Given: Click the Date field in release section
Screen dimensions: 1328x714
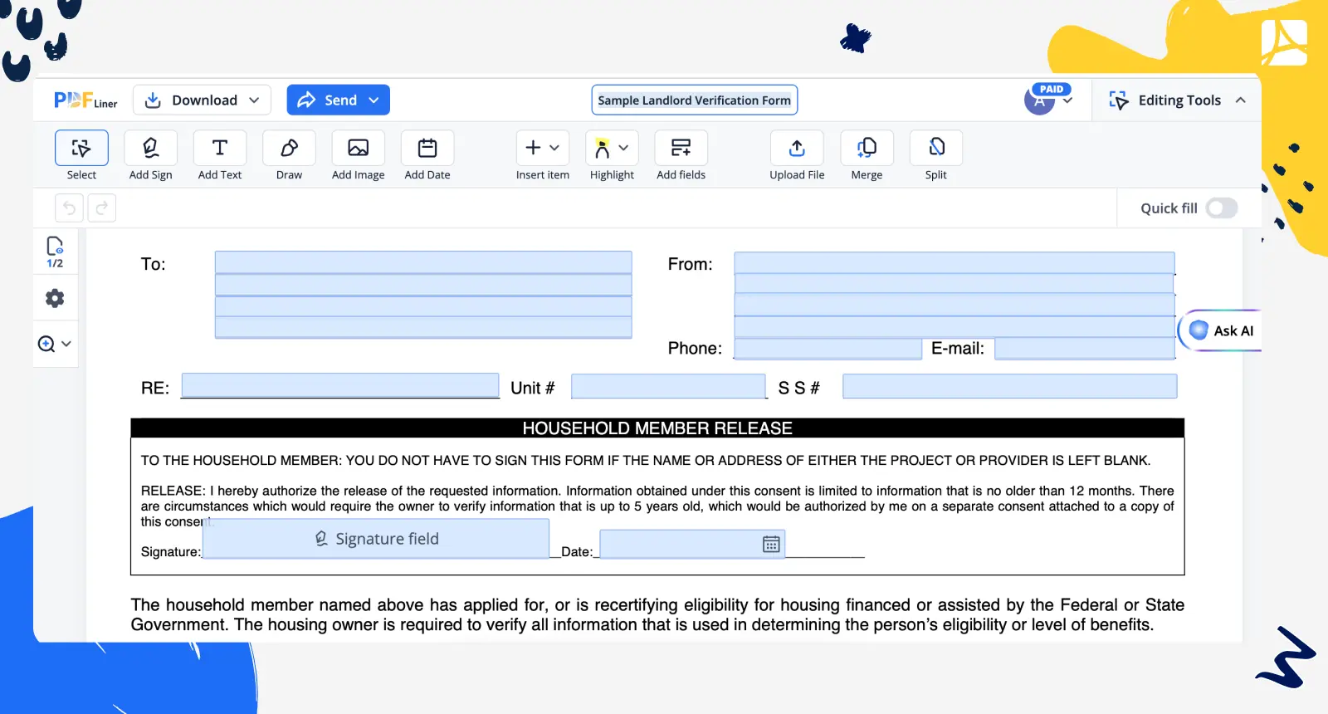Looking at the screenshot, I should (692, 544).
